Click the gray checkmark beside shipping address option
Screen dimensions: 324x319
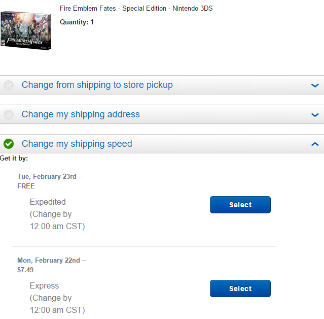click(9, 114)
